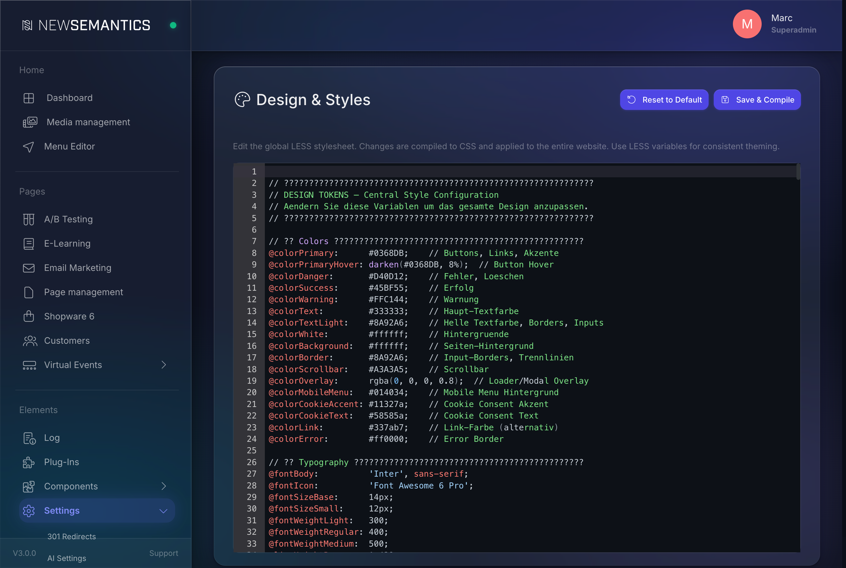Click the Page management document icon
The height and width of the screenshot is (568, 846).
pos(29,292)
